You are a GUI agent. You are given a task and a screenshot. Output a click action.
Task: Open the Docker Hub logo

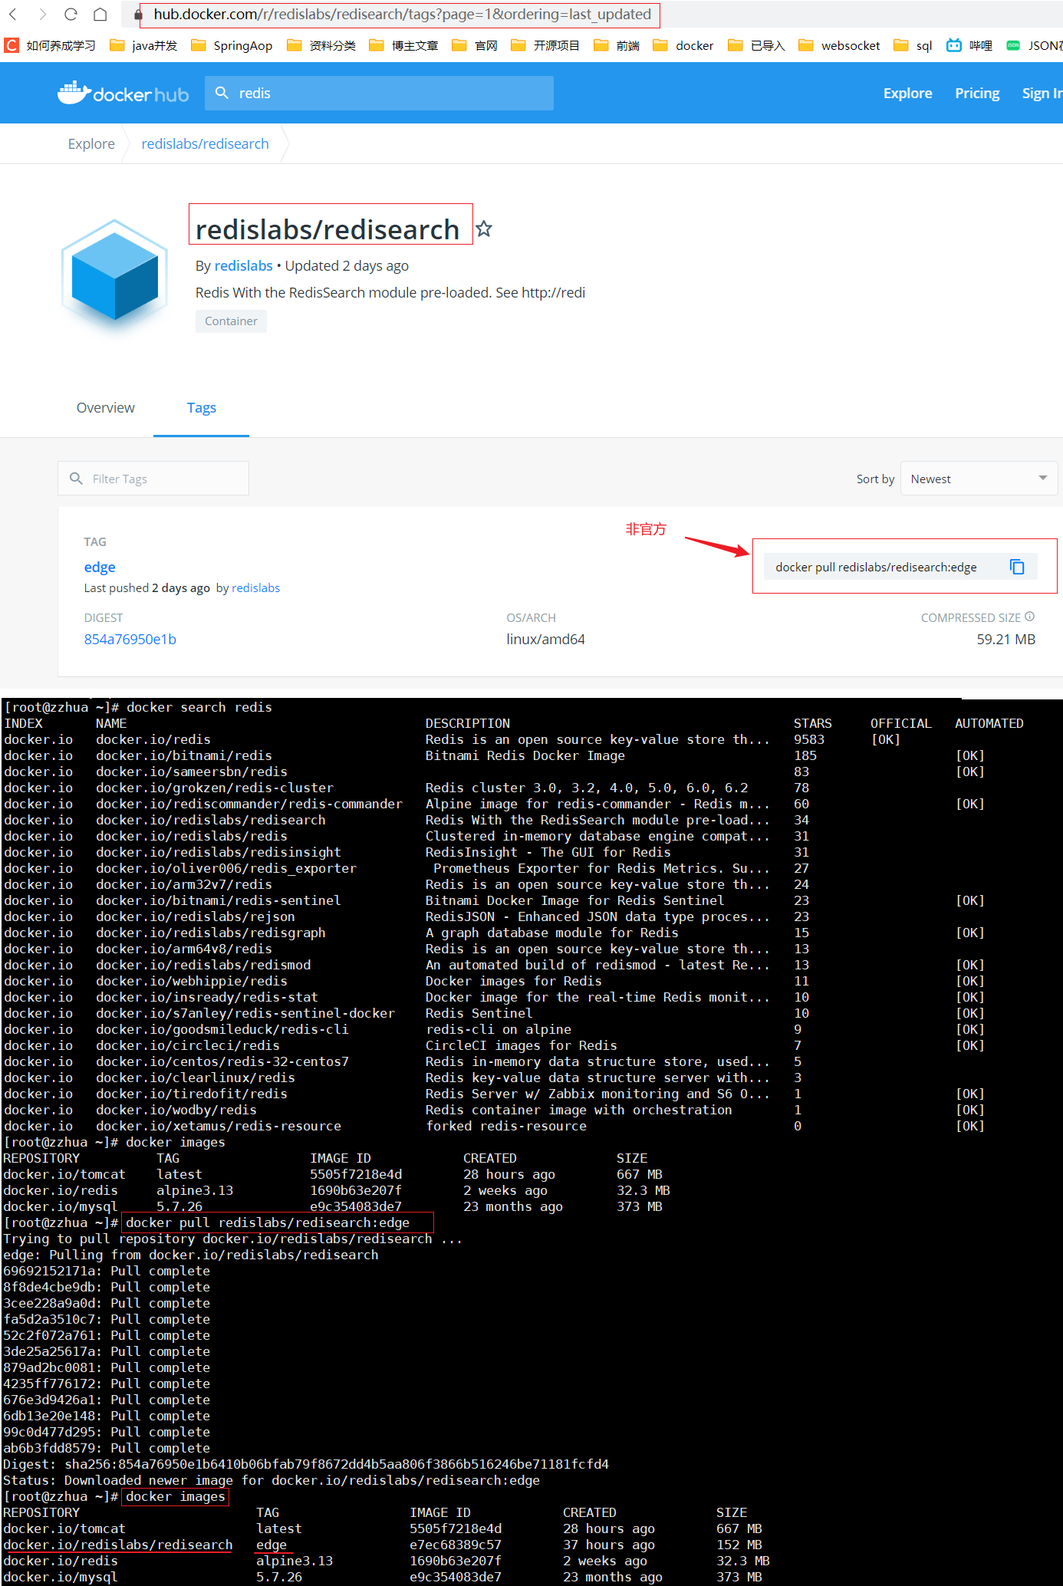coord(123,94)
